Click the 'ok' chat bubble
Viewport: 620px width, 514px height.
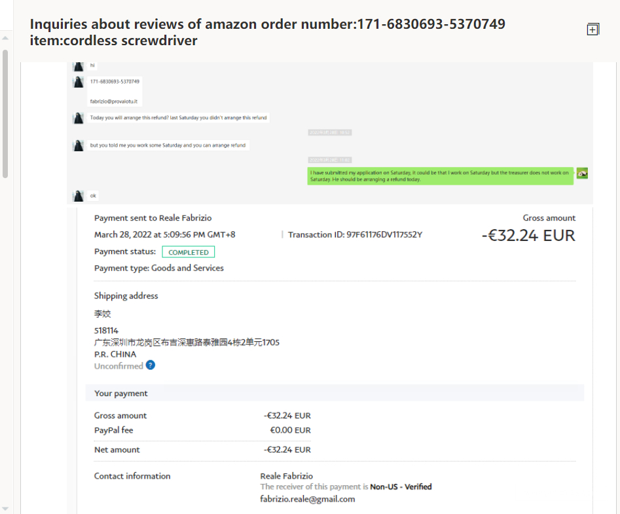point(93,196)
